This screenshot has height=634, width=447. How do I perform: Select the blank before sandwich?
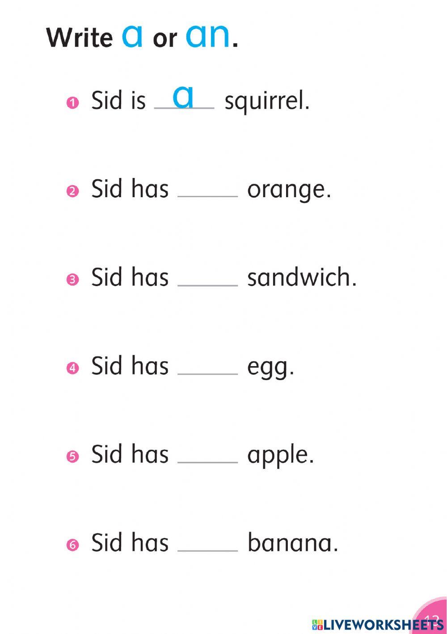(x=208, y=279)
